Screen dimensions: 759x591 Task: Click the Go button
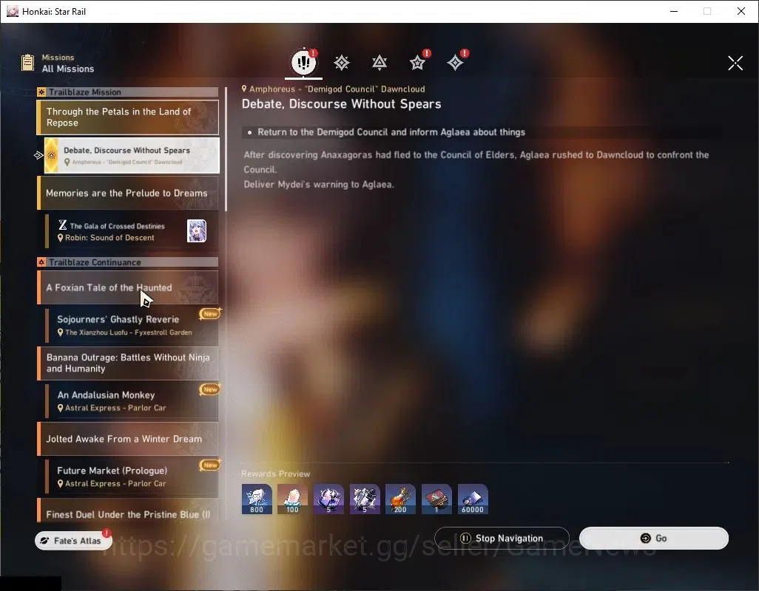pos(653,538)
